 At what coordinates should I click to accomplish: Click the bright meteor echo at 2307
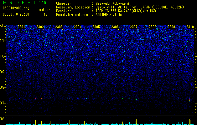[136, 99]
